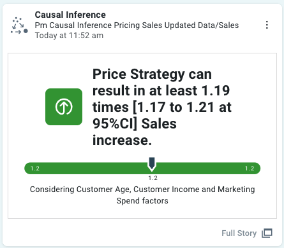Click the green confidence interval bar
284x248 pixels.
[x=142, y=169]
